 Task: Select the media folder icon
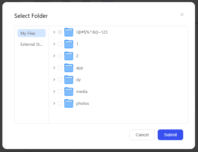69,91
